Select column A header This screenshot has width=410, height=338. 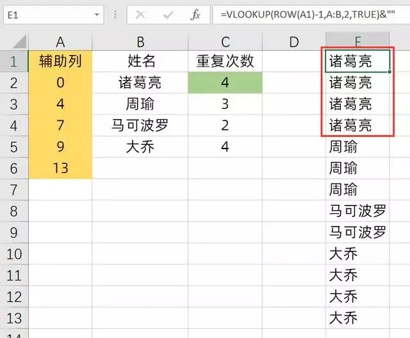coord(60,42)
